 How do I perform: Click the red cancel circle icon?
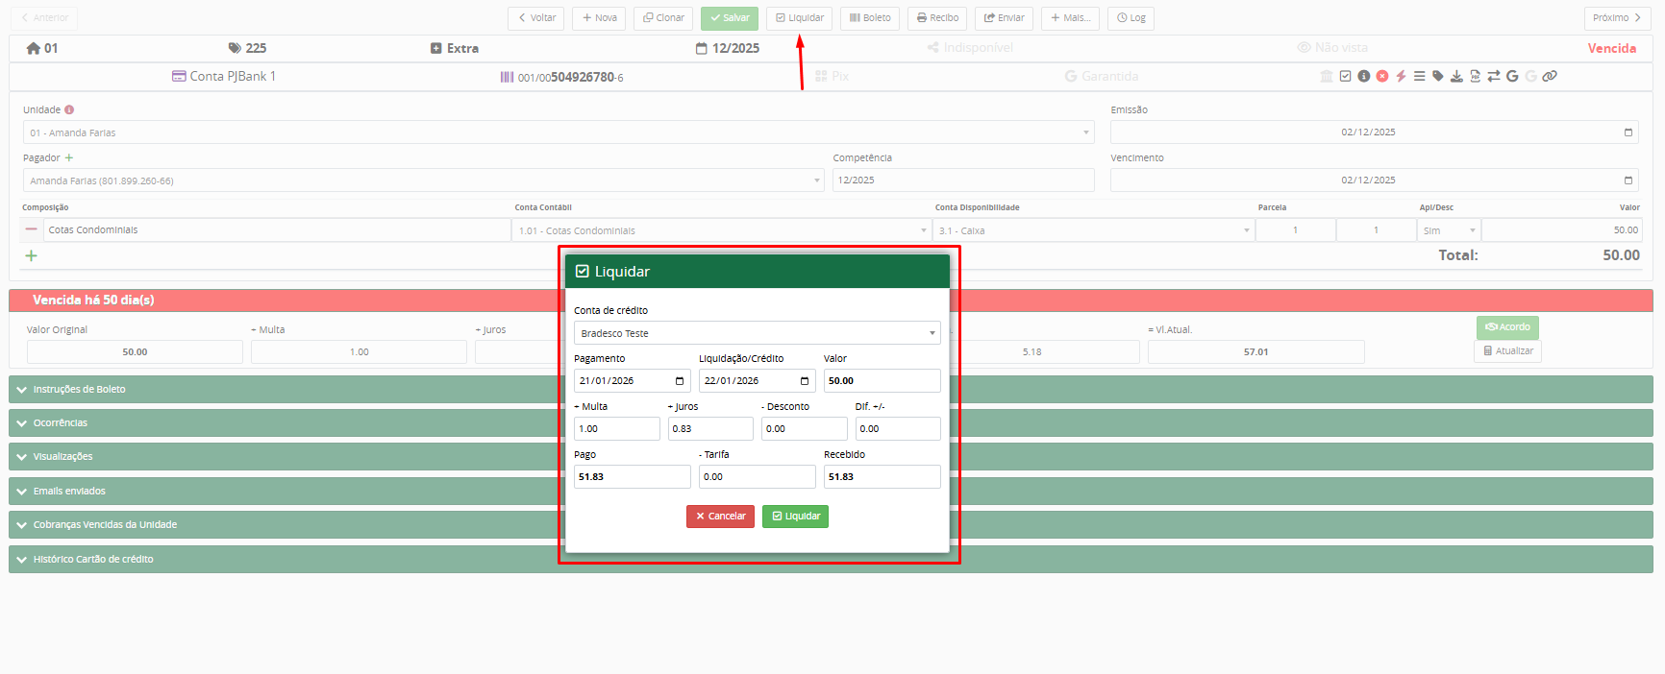(x=1381, y=76)
